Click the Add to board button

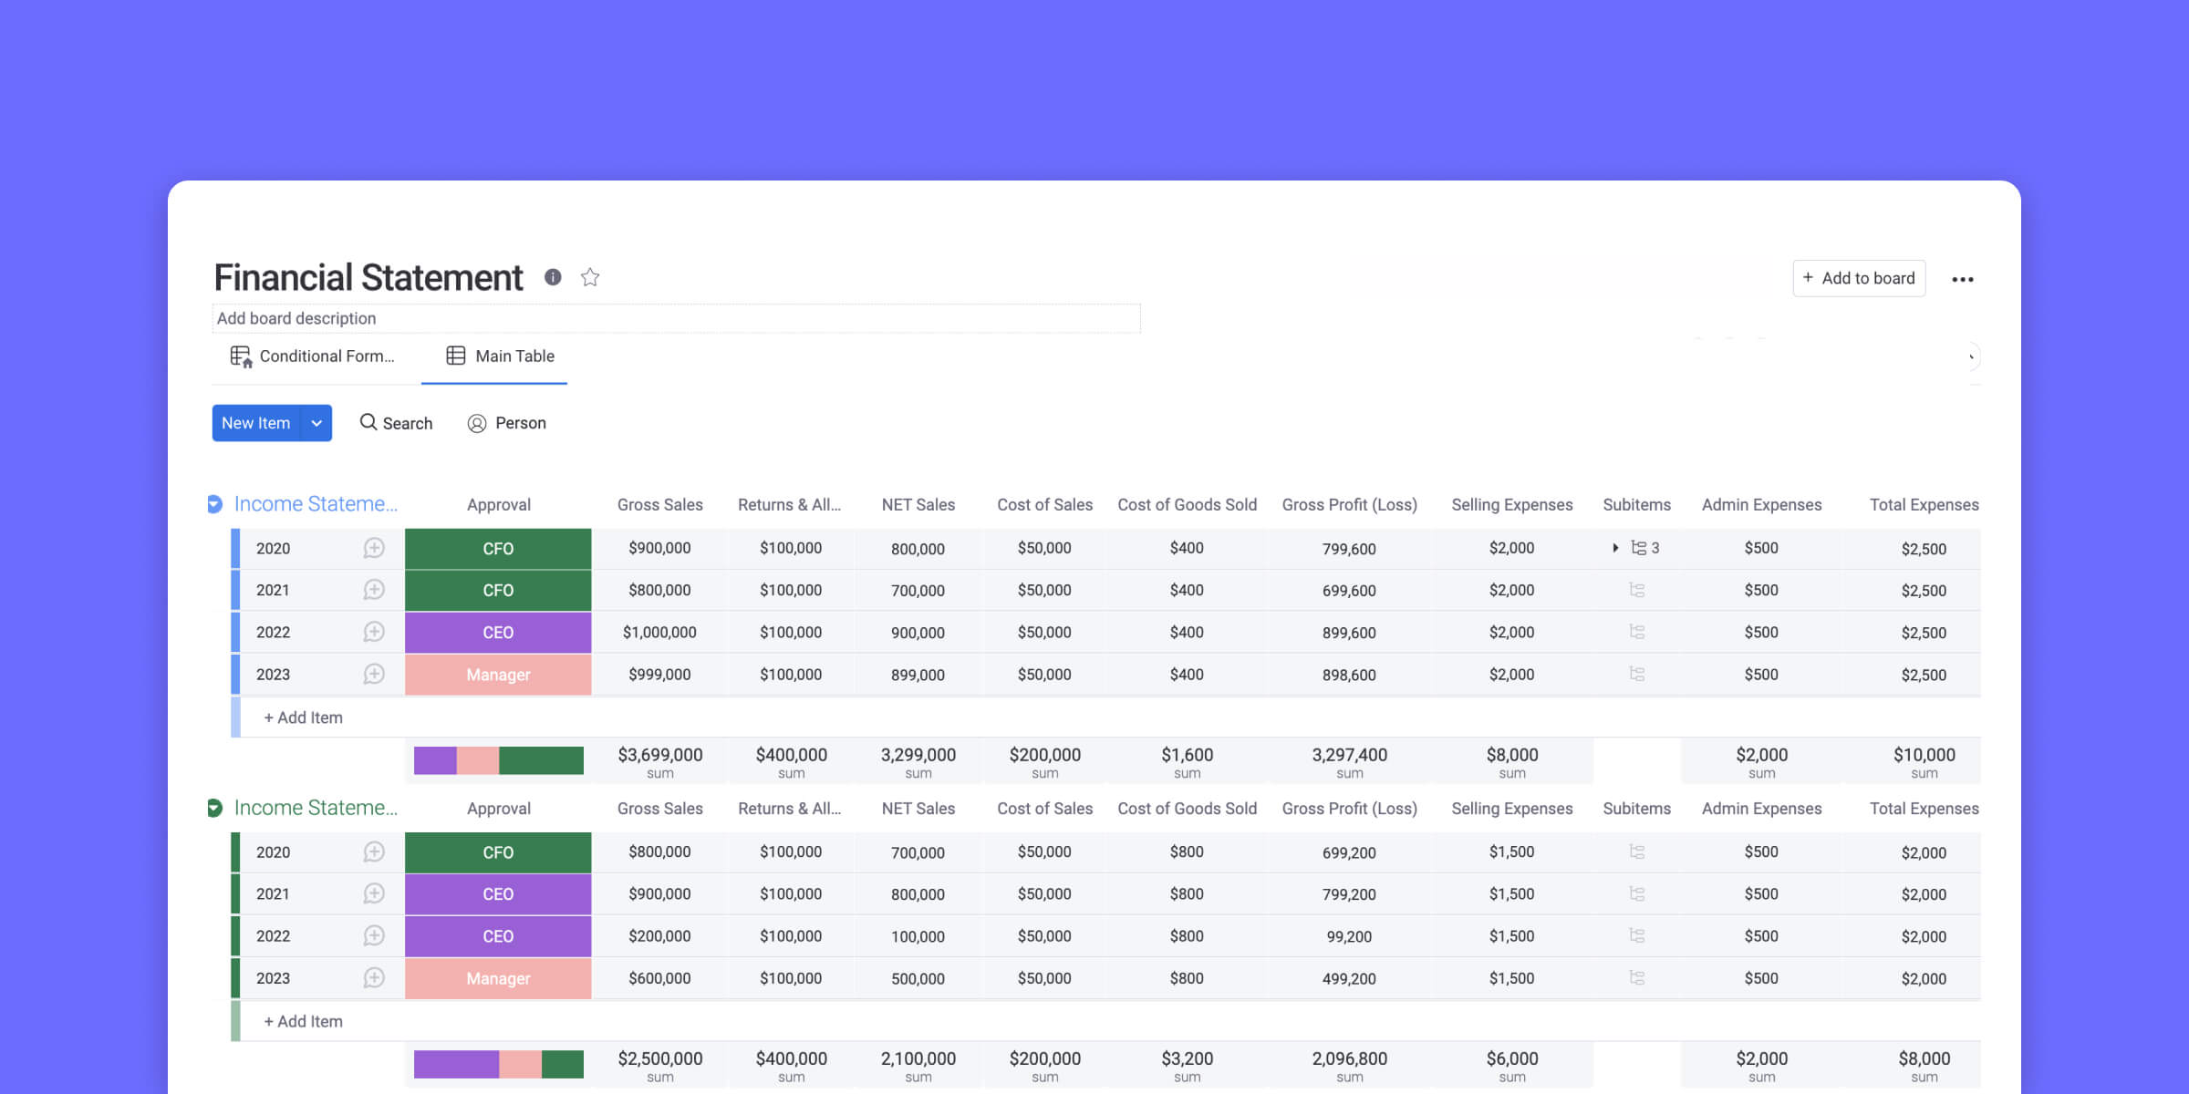click(1858, 278)
